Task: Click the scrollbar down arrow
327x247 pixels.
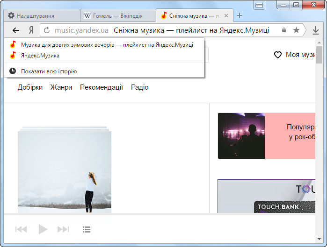Action: (319, 239)
